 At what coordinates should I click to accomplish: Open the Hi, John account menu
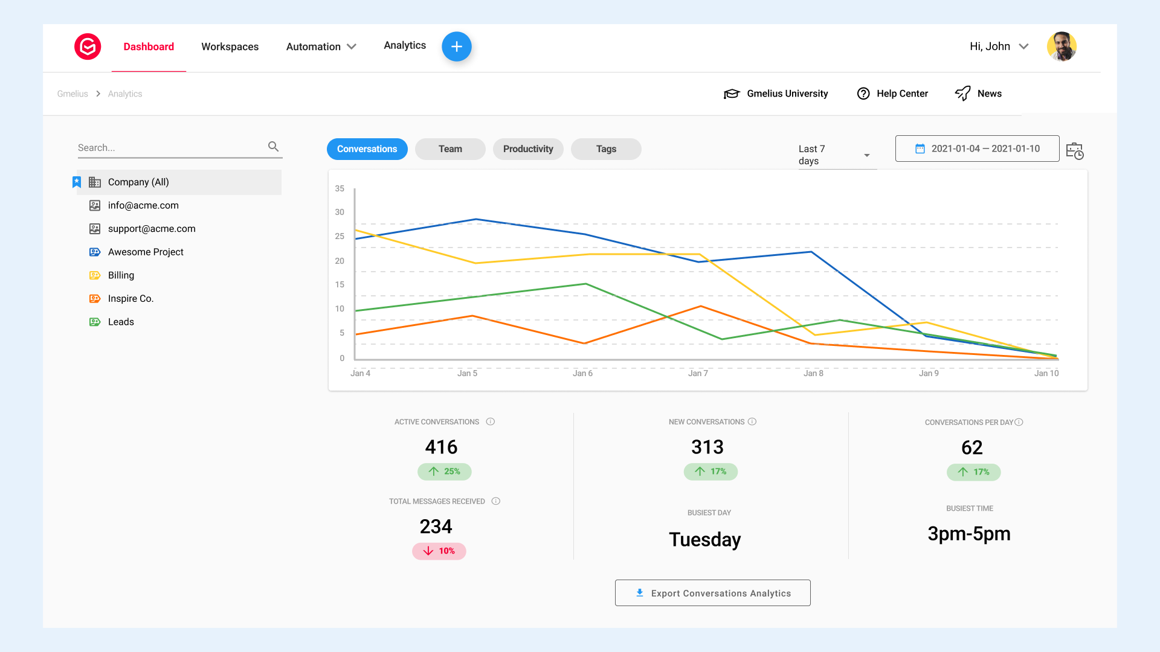(x=998, y=46)
